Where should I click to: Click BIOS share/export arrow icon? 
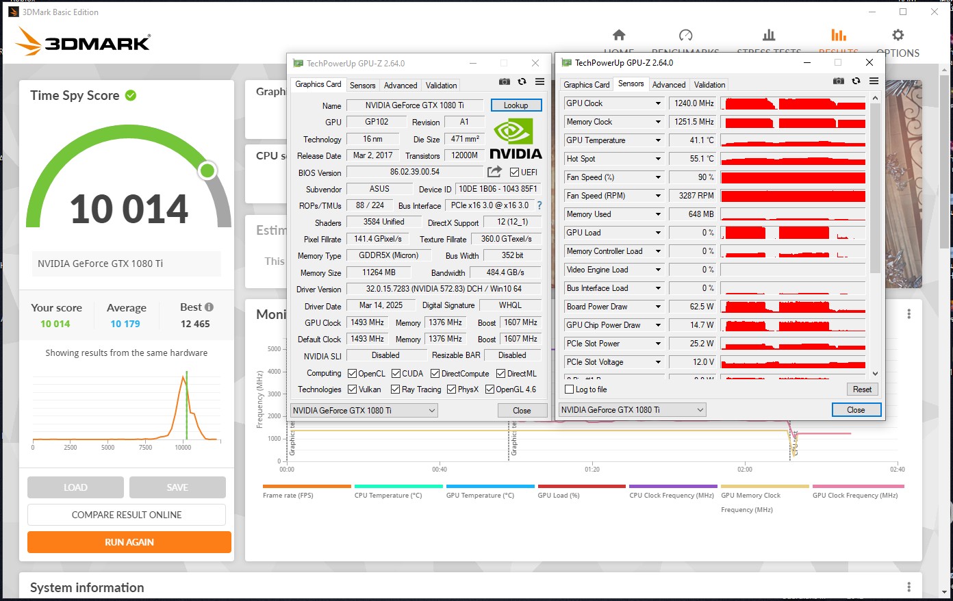[494, 172]
